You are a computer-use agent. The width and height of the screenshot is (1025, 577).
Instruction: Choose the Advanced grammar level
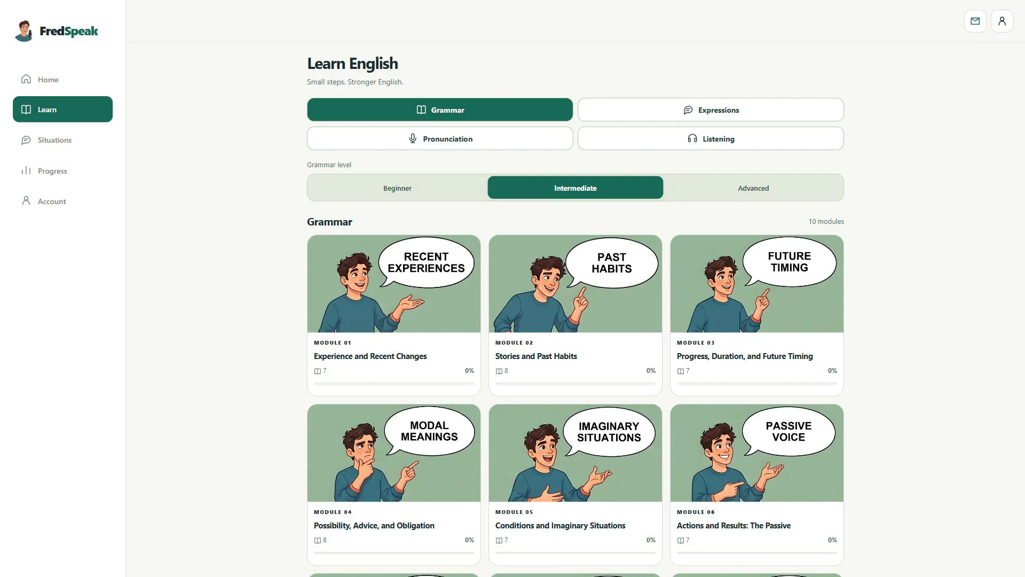[x=753, y=188]
